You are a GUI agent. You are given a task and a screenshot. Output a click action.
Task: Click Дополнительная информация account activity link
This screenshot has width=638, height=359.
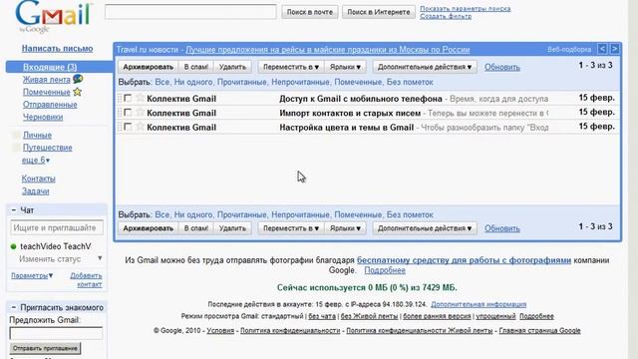tap(478, 304)
